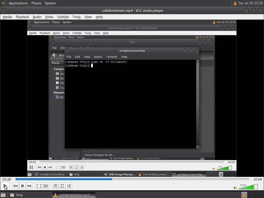
Task: Open extended settings in main VLC controls
Action: [46, 186]
